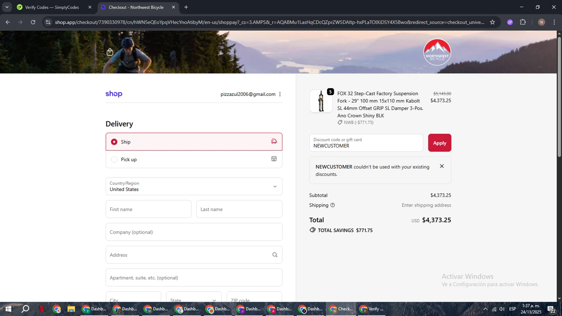Select the Pick up delivery option
The width and height of the screenshot is (562, 316).
click(x=194, y=159)
